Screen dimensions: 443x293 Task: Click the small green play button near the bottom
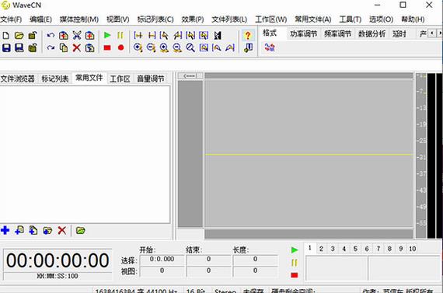(295, 249)
